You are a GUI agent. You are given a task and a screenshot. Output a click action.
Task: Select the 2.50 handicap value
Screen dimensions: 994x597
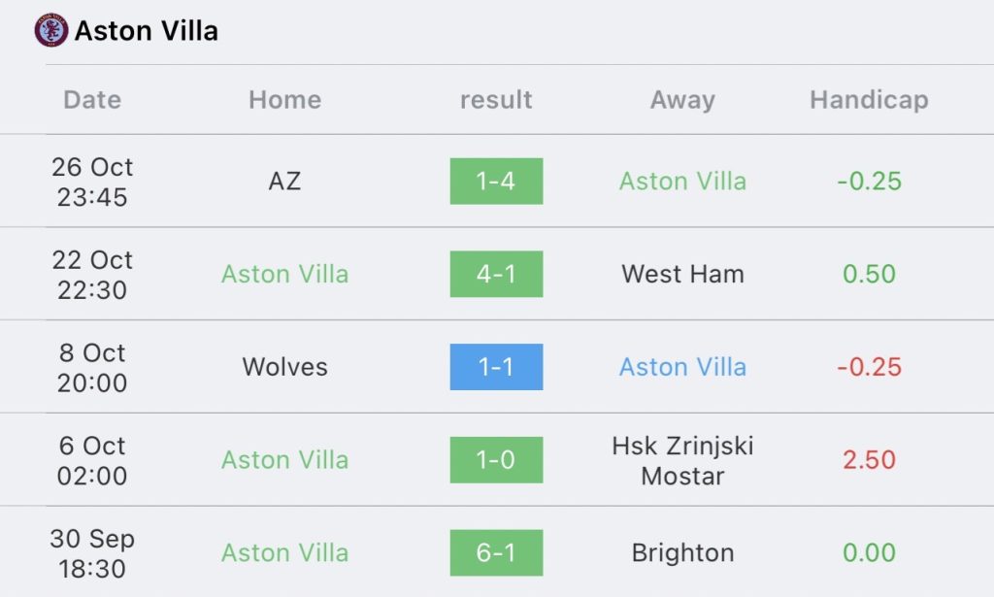pos(869,459)
